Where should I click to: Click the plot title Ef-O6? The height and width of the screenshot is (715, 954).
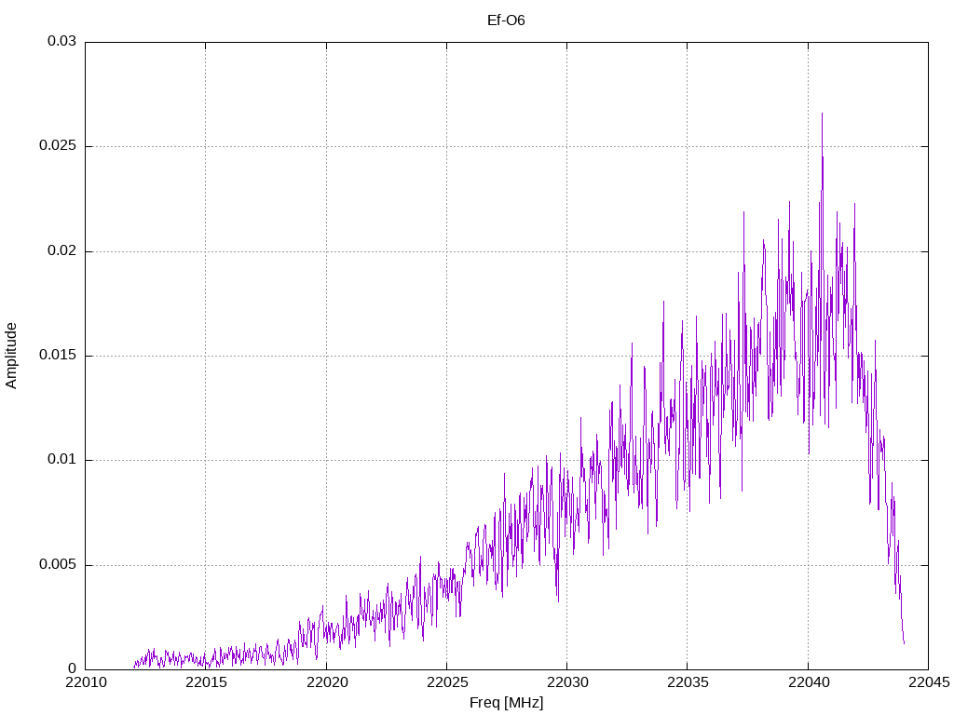tap(506, 20)
